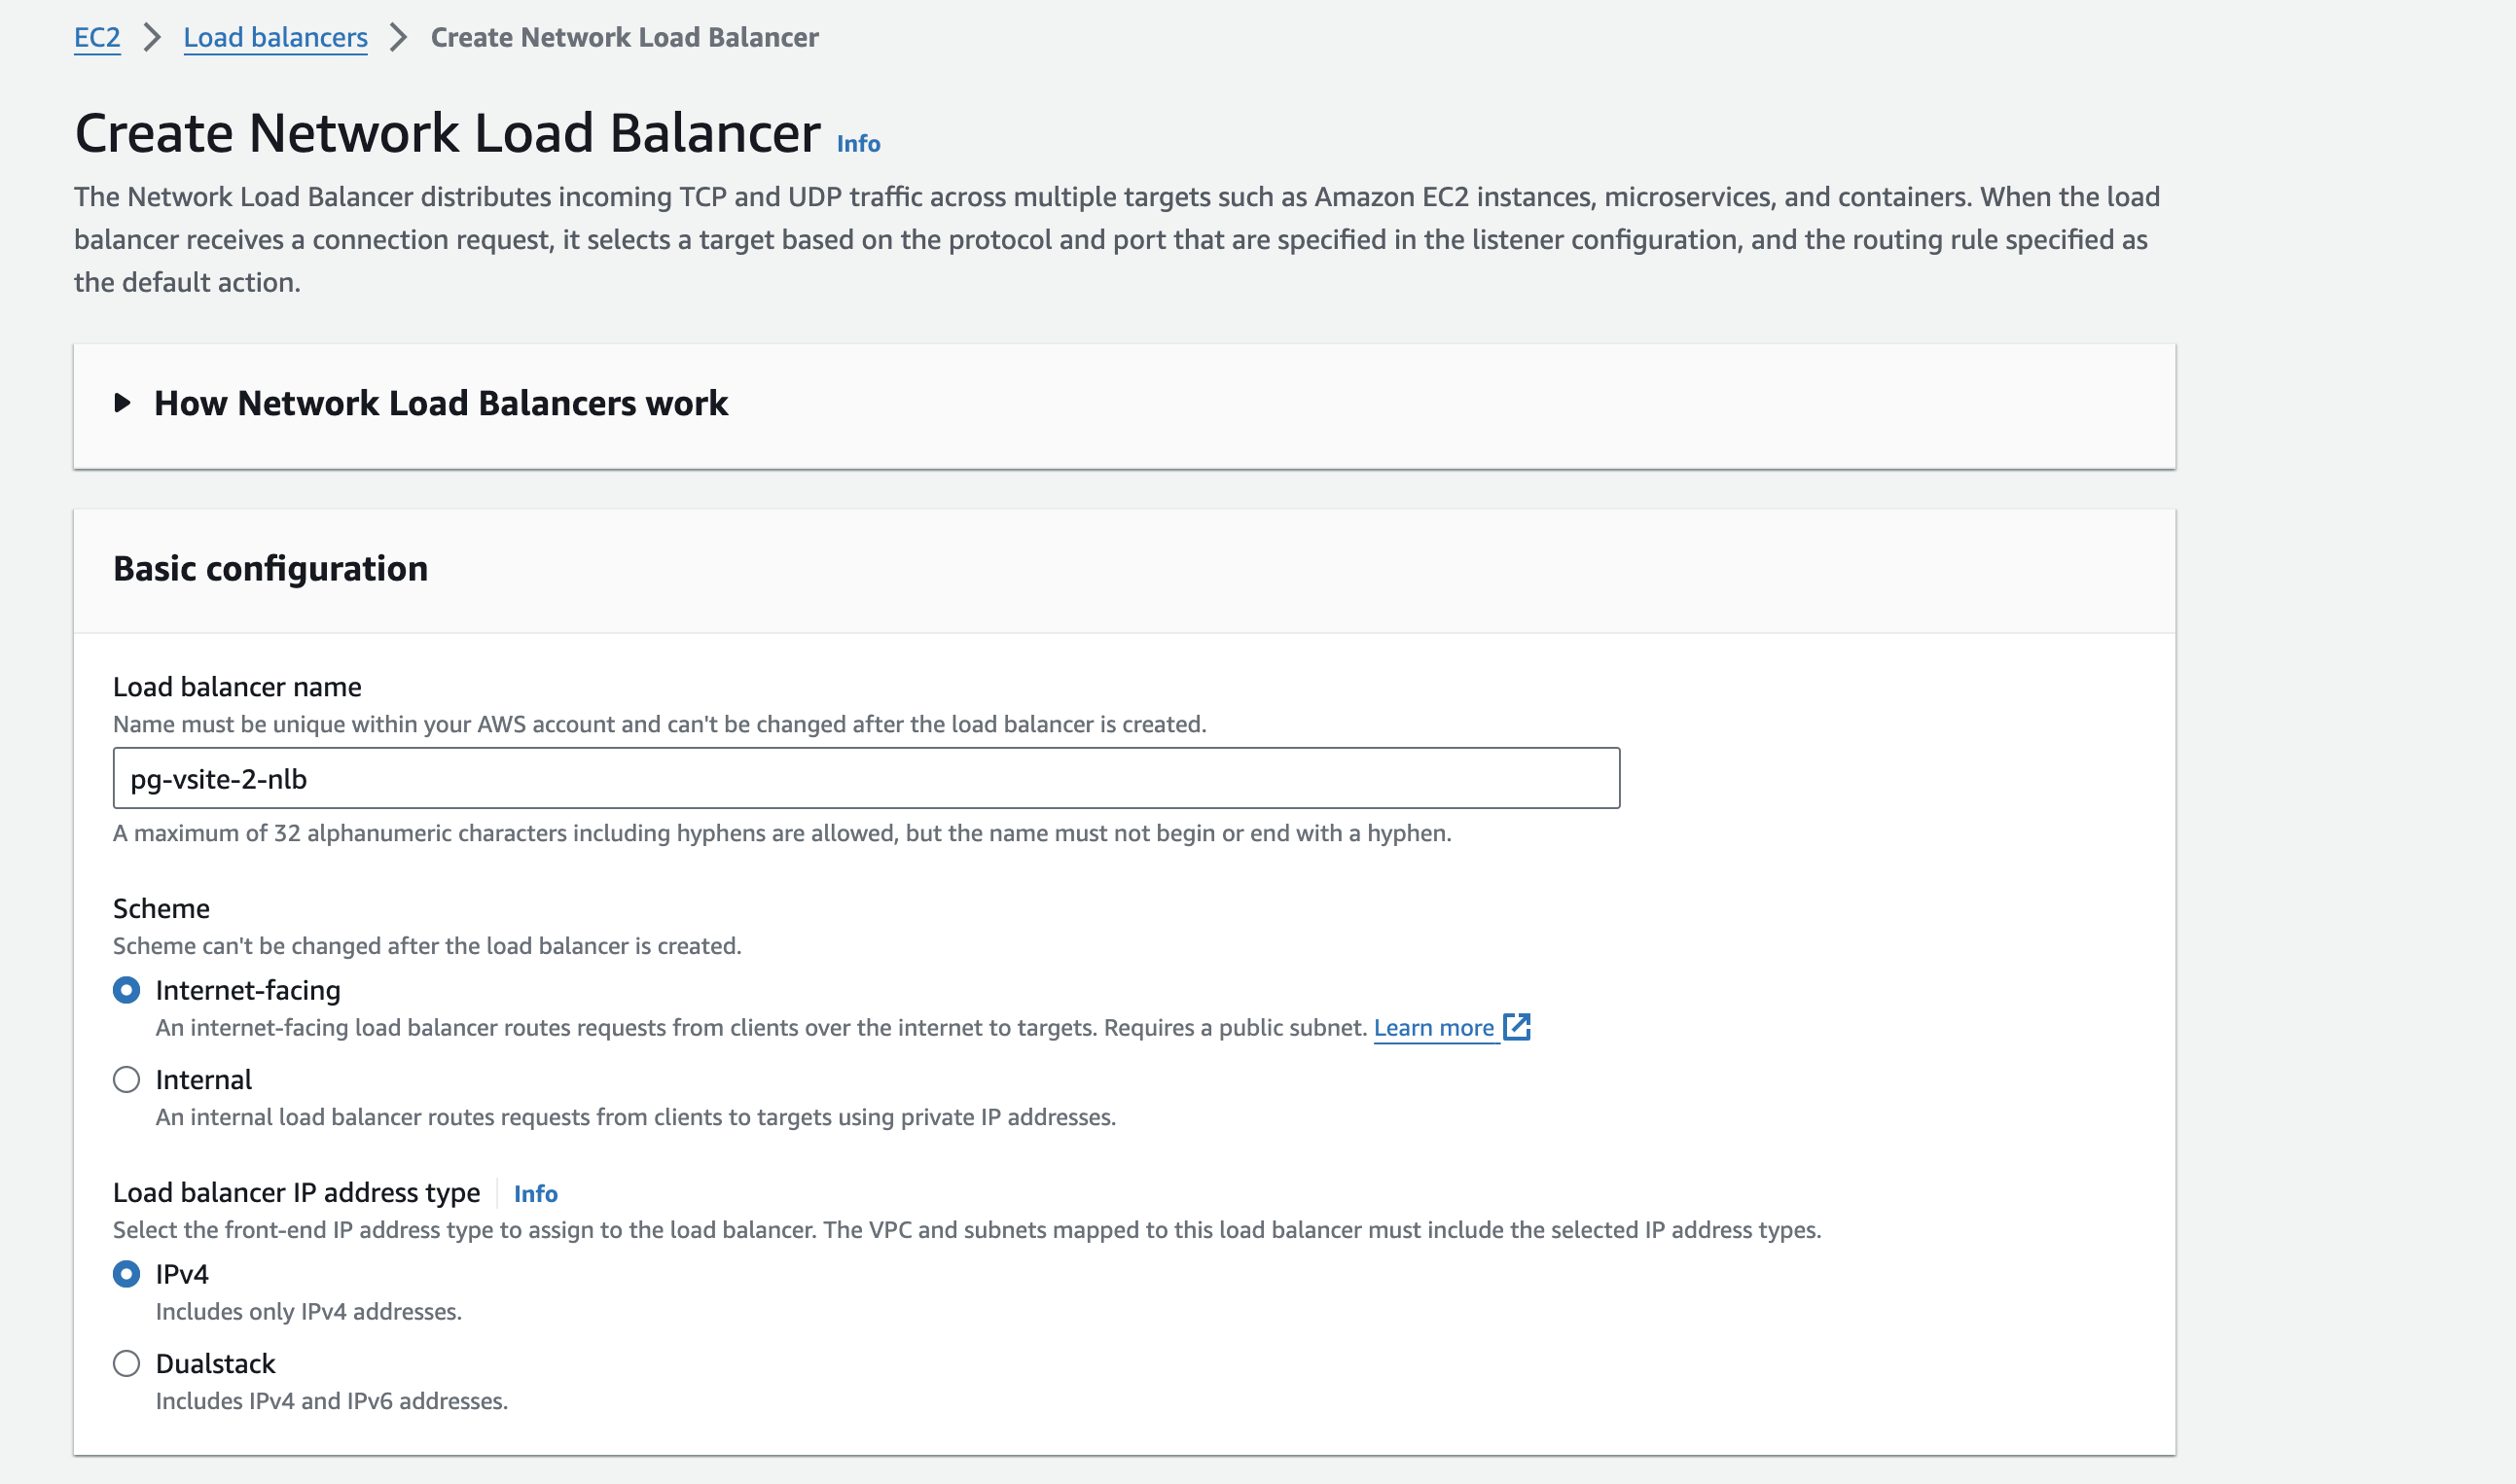Select the IPv4 address type radio button
Screen dimensions: 2516x1484
[126, 1274]
